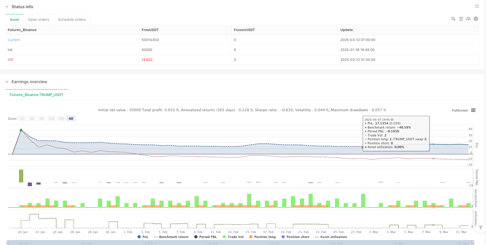Select the Futures_Binance.TRUMP_USDT tab
486x245 pixels.
coord(36,95)
